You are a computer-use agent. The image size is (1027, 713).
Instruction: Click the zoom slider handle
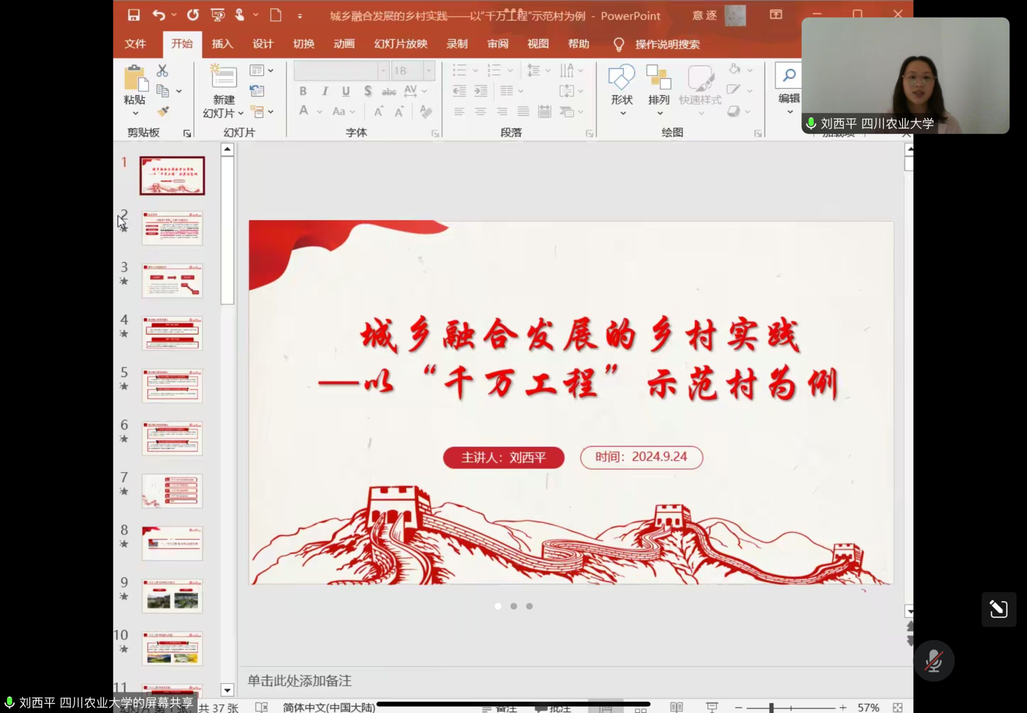(771, 707)
